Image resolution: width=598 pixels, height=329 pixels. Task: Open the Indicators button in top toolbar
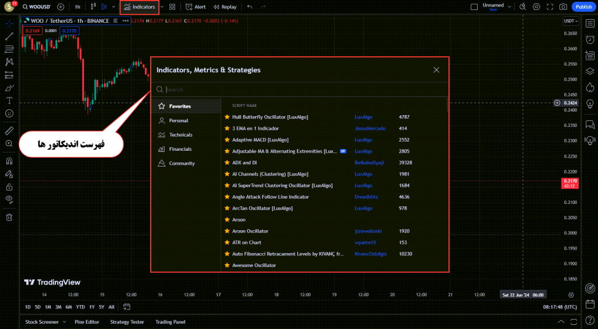pyautogui.click(x=140, y=7)
